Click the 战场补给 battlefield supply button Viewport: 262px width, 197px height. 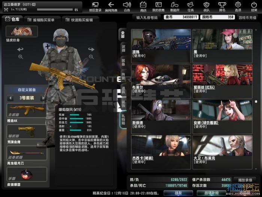click(x=211, y=193)
